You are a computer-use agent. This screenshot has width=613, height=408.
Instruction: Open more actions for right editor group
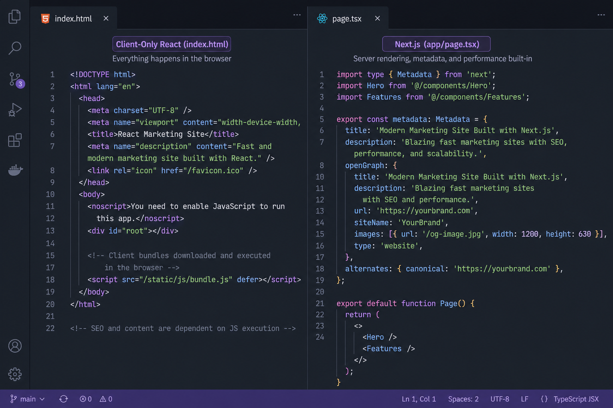click(x=601, y=15)
